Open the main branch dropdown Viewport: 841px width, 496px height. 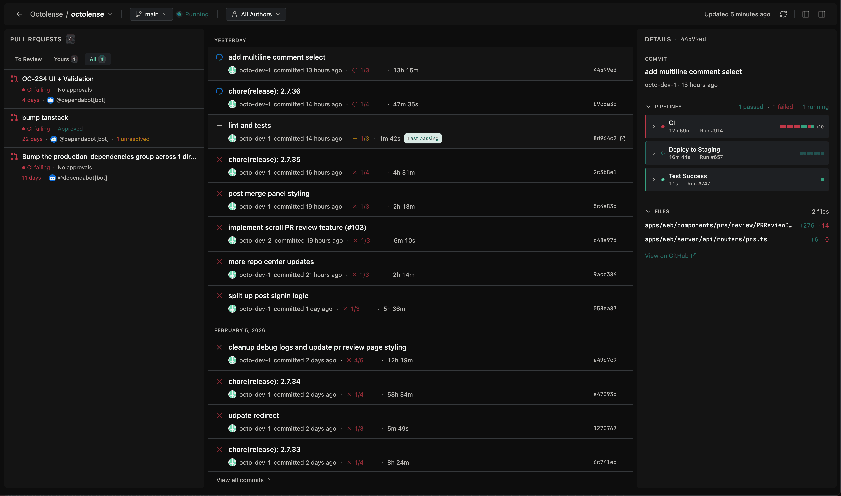tap(151, 14)
